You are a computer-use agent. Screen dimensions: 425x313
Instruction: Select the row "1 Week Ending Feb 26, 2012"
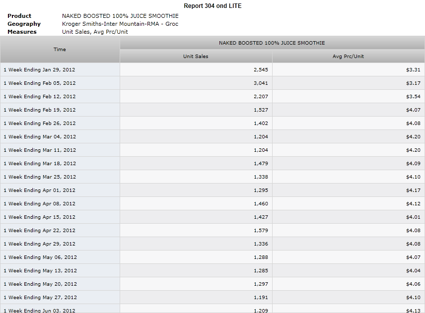point(212,123)
